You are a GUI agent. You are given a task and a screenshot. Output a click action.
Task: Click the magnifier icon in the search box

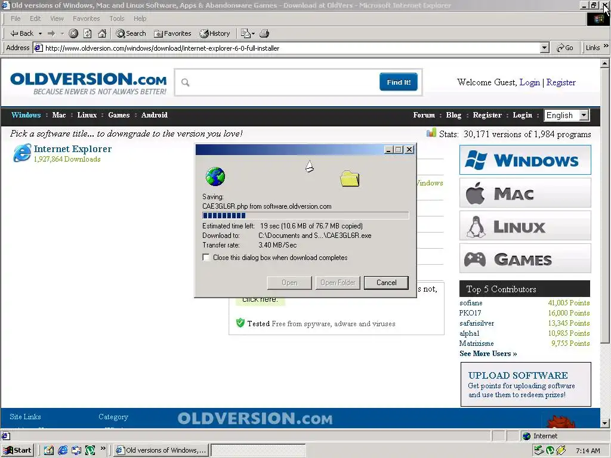pos(186,82)
